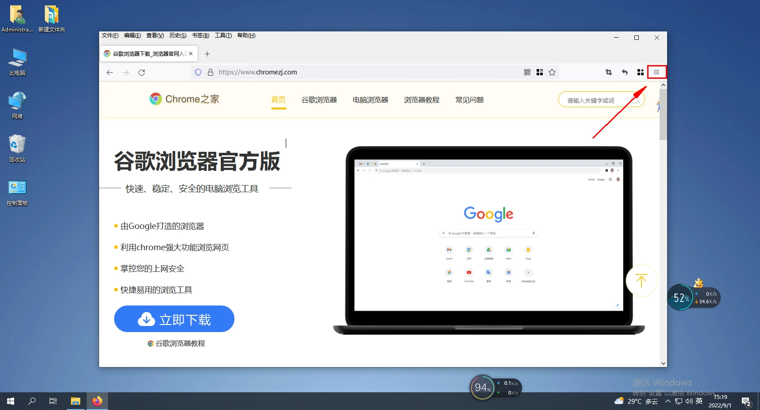The height and width of the screenshot is (410, 760).
Task: Click the 立即下载 download button
Action: (174, 319)
